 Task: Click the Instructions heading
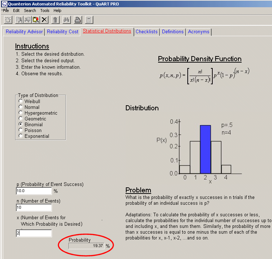pos(32,46)
